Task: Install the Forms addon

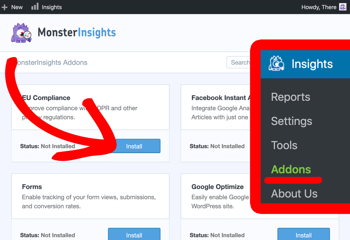Action: (x=134, y=235)
